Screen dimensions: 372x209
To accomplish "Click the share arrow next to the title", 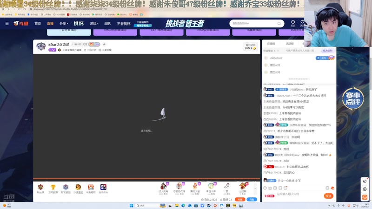I will (104, 44).
